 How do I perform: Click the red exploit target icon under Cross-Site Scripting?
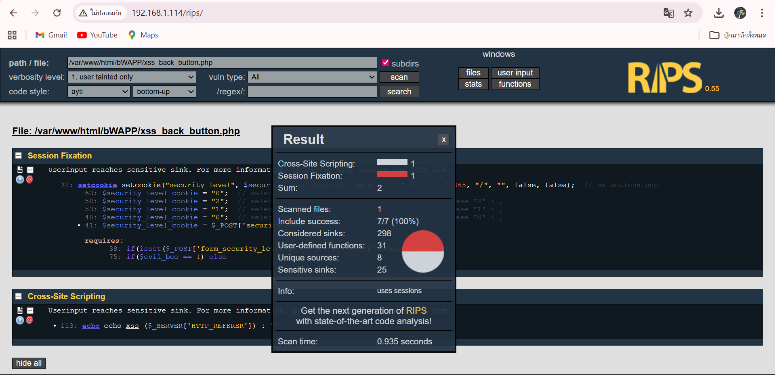click(29, 320)
